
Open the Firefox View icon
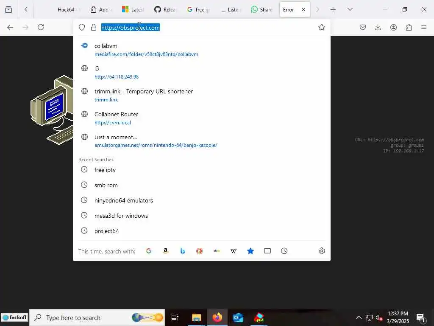pos(8,9)
